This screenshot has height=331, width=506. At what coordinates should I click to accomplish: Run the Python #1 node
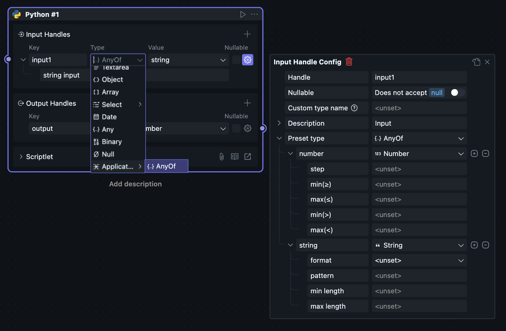243,14
